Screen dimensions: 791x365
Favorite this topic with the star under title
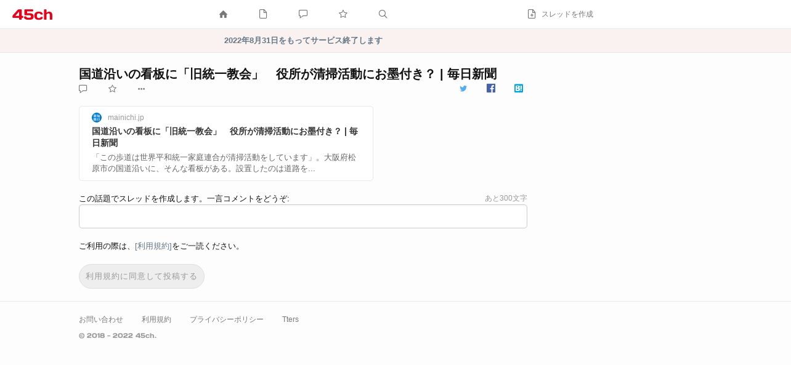112,89
